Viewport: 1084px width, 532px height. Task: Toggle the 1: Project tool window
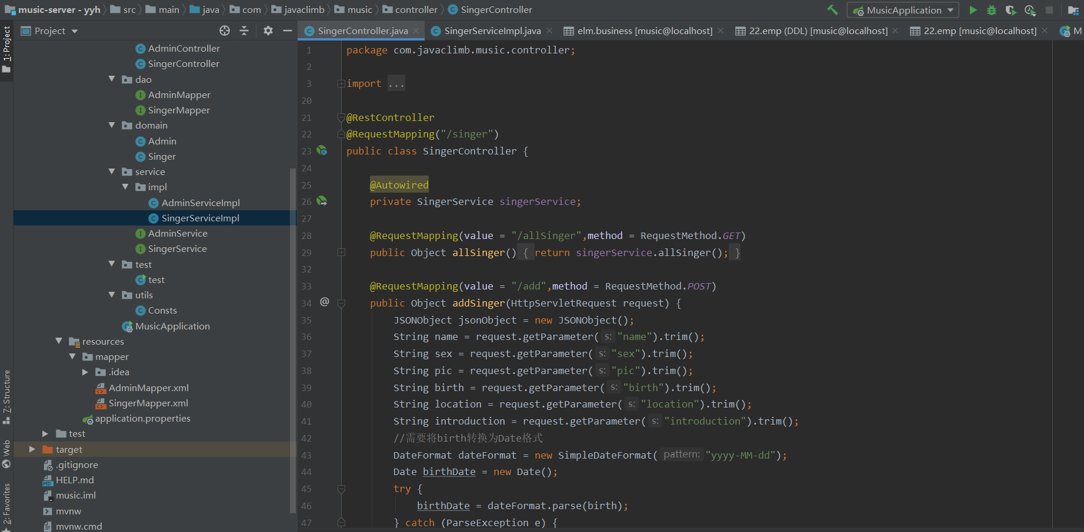pos(6,50)
